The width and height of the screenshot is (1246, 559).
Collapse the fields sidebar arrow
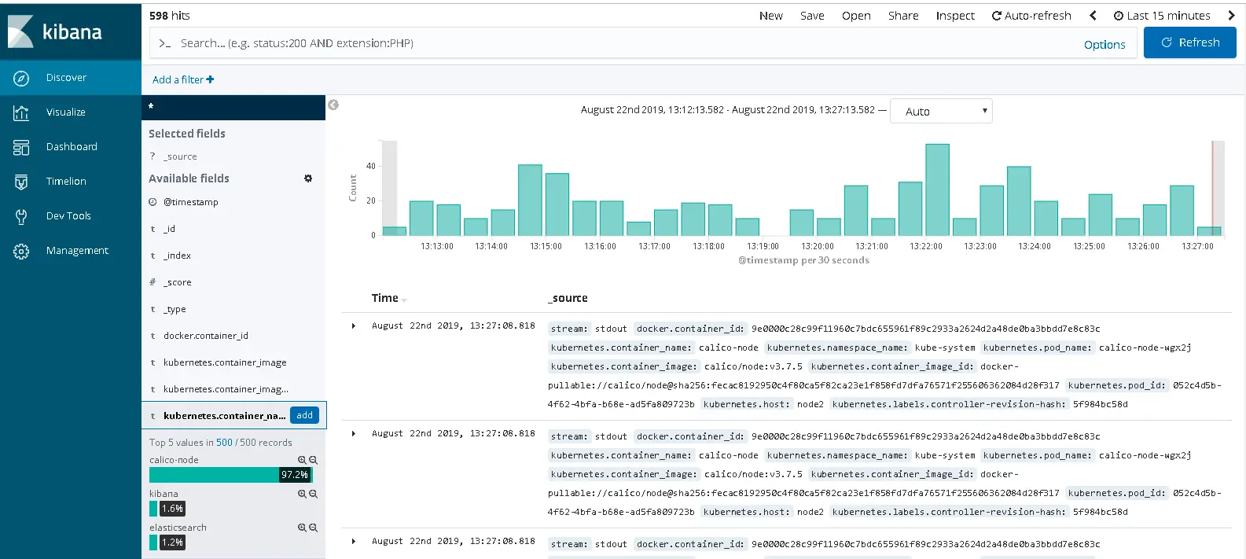333,105
